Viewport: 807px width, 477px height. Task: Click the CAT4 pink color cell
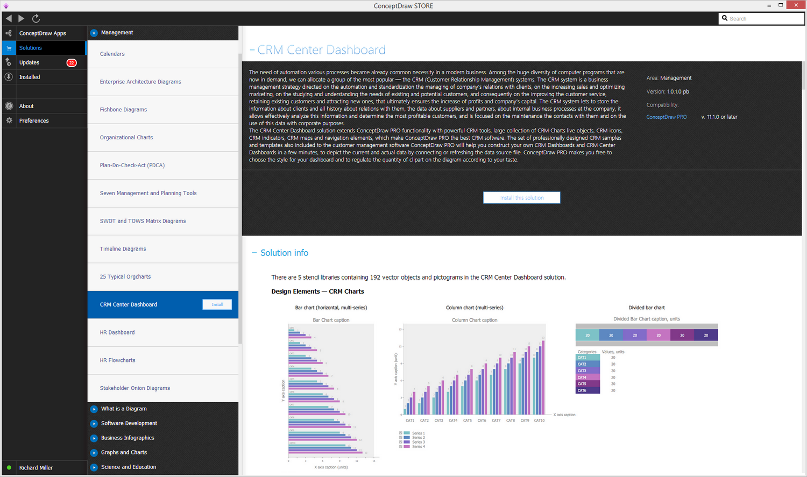coord(588,378)
